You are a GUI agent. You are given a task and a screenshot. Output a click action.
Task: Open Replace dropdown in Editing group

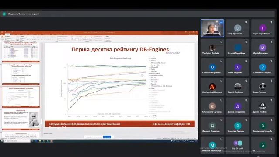[108, 38]
